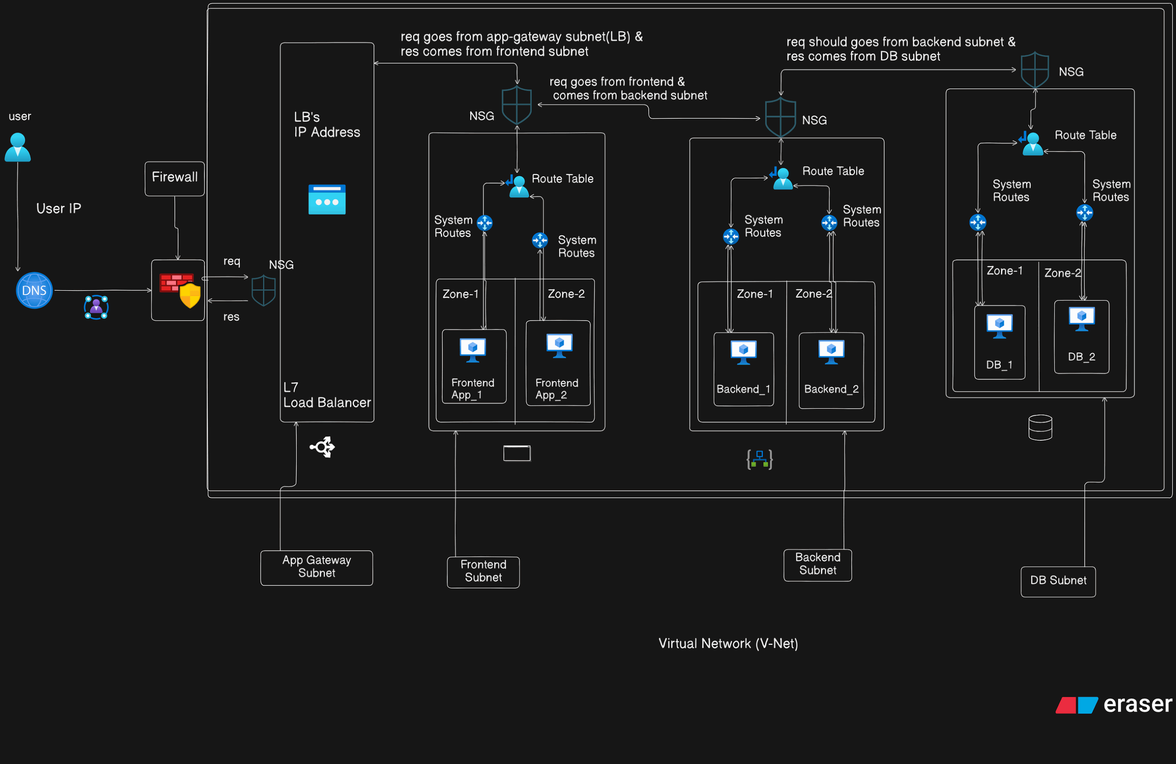Image resolution: width=1176 pixels, height=764 pixels.
Task: Select the DNS globe icon
Action: click(x=34, y=290)
